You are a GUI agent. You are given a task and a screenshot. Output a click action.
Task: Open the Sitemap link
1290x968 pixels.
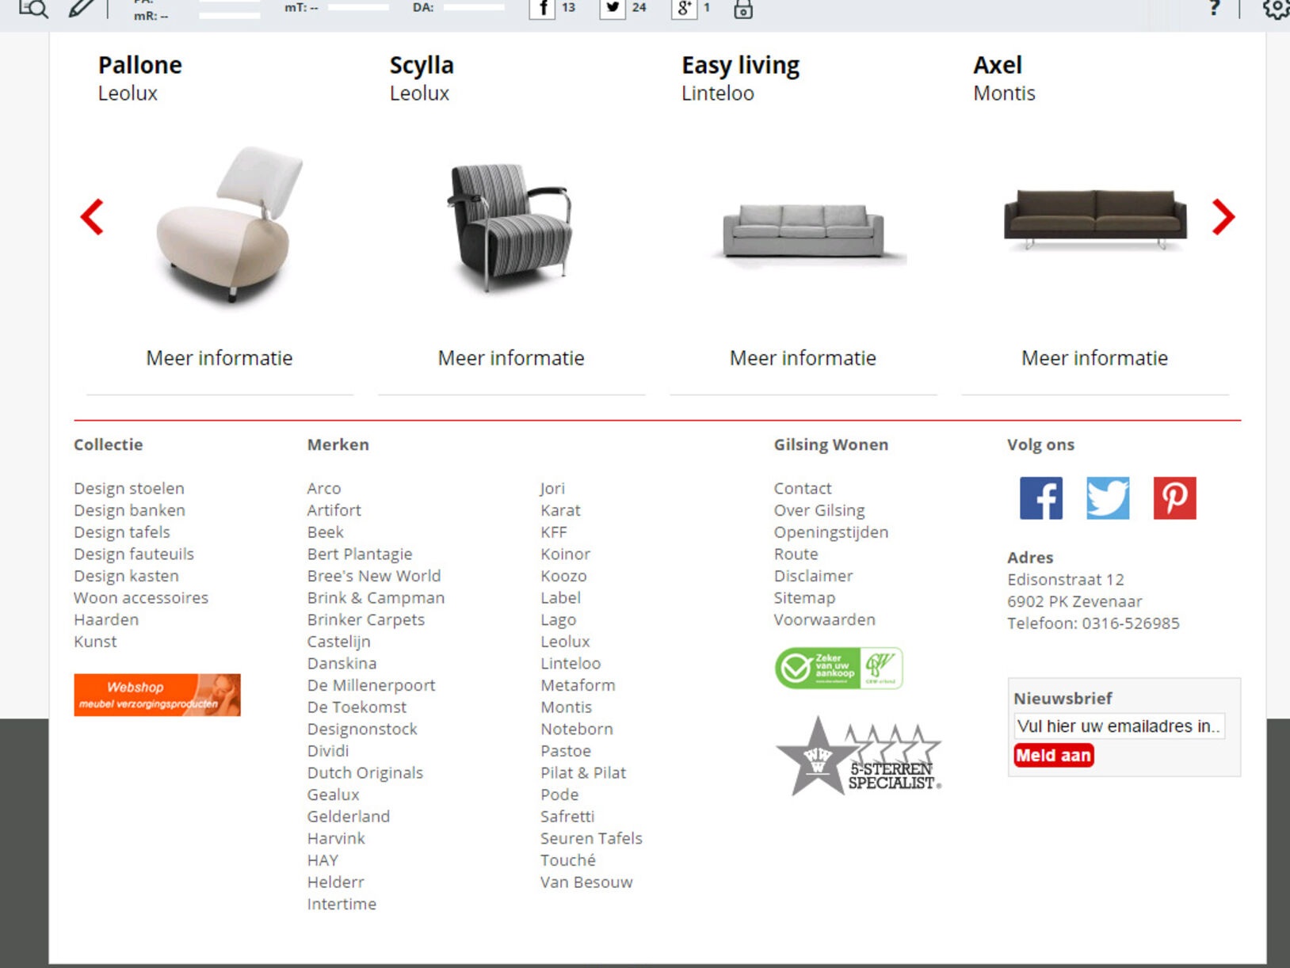click(804, 597)
